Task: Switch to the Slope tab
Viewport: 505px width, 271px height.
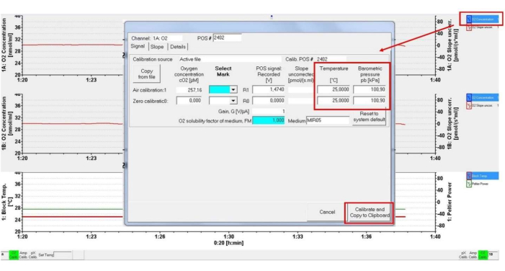Action: (157, 47)
